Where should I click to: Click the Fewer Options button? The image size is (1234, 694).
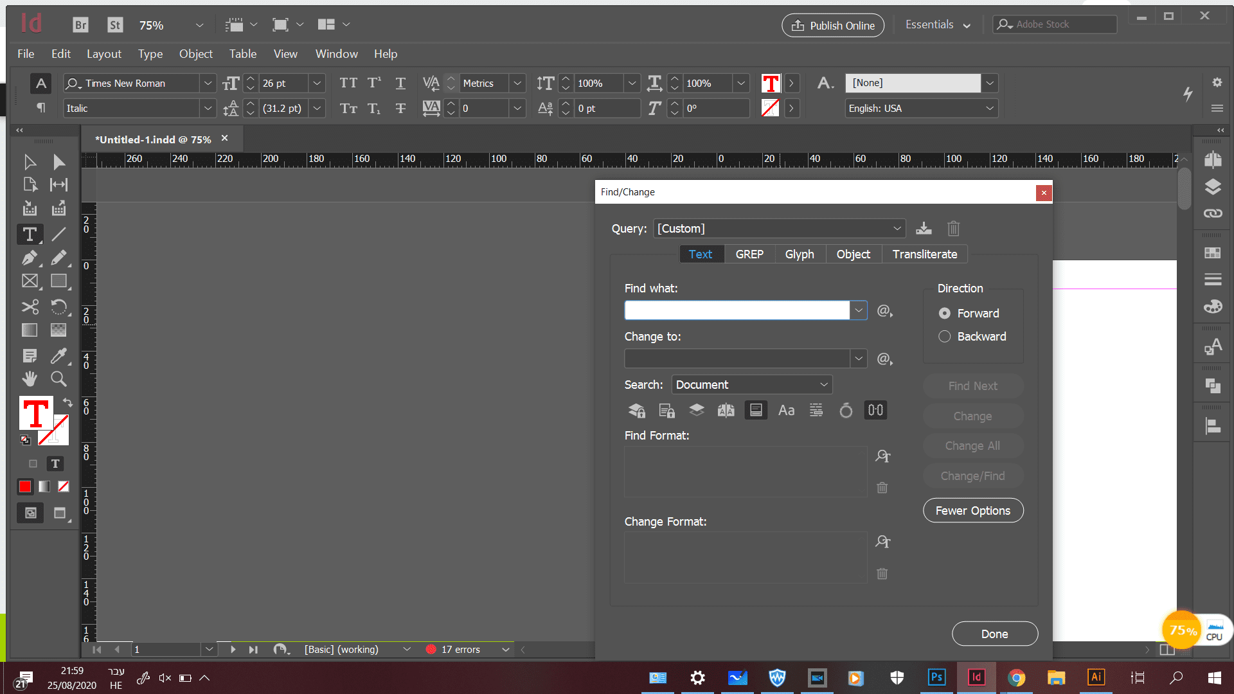pyautogui.click(x=972, y=511)
